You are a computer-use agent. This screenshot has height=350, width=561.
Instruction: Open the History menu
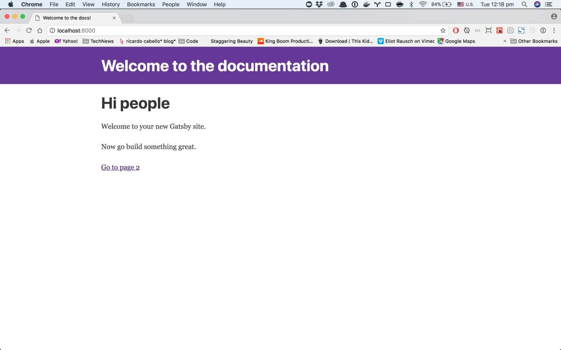coord(111,4)
